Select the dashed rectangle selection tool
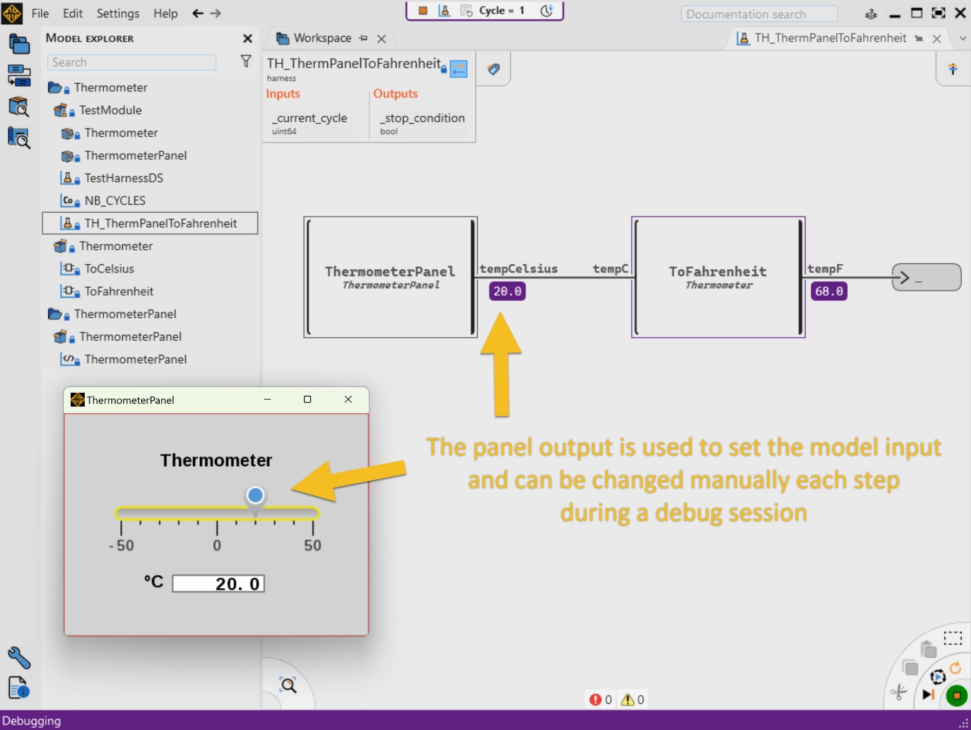971x730 pixels. coord(952,638)
